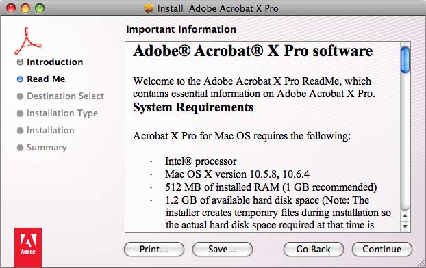Click 'Install Adobe Acrobat X Pro' window title
426x268 pixels.
[218, 8]
